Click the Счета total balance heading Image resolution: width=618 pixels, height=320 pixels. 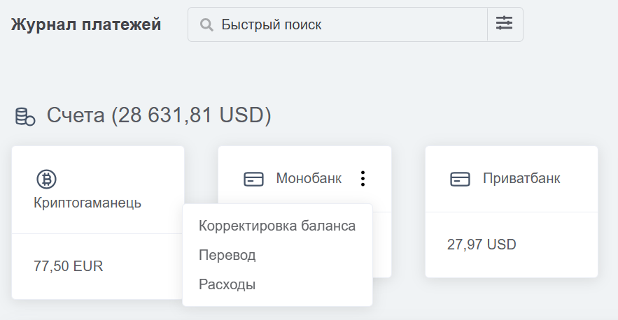pyautogui.click(x=159, y=115)
